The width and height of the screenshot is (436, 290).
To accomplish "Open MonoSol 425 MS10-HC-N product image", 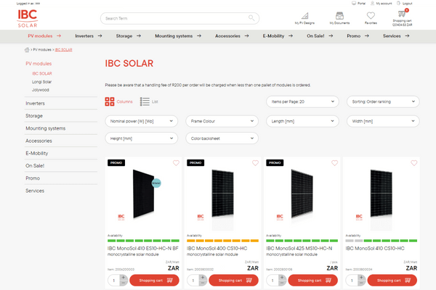I will pos(302,194).
